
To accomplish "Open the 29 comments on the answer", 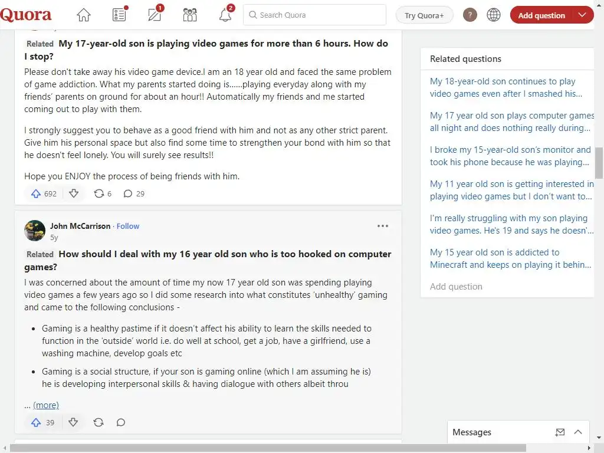I will coord(134,193).
